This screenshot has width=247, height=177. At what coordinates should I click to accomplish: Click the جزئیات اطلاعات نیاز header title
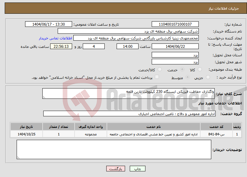(224, 8)
